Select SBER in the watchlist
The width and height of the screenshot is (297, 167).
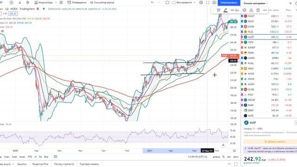click(x=269, y=110)
